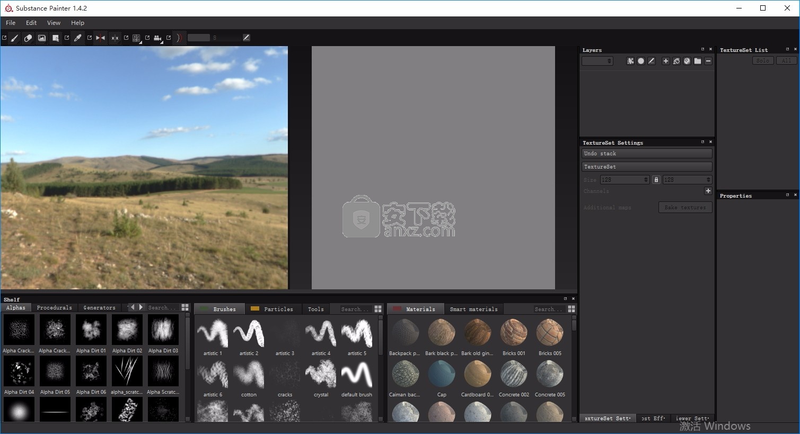
Task: Expand the Undo stack section
Action: tap(647, 153)
